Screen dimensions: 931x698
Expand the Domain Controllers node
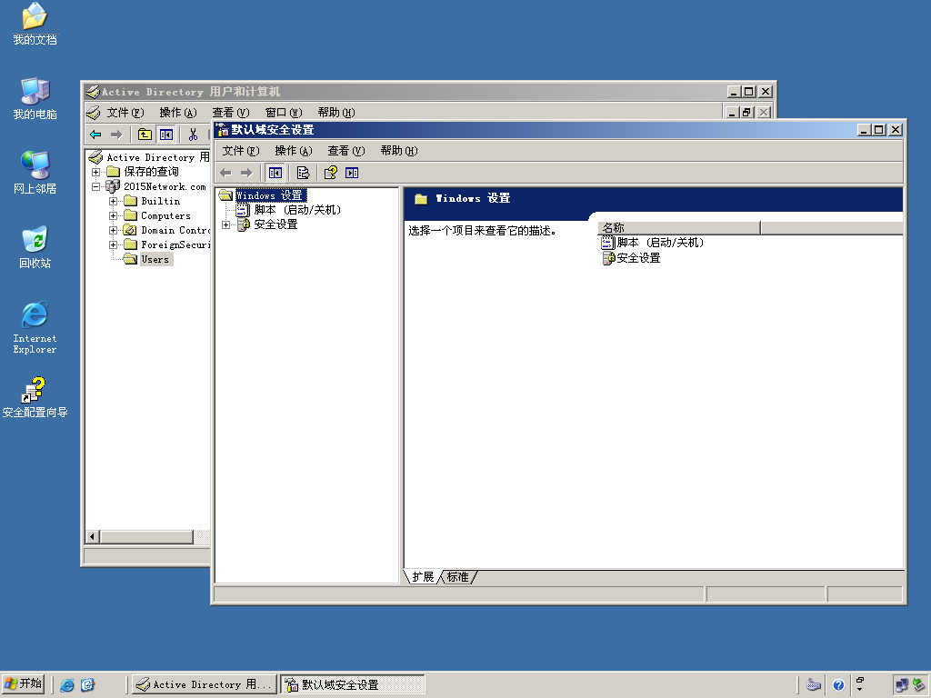click(x=113, y=230)
